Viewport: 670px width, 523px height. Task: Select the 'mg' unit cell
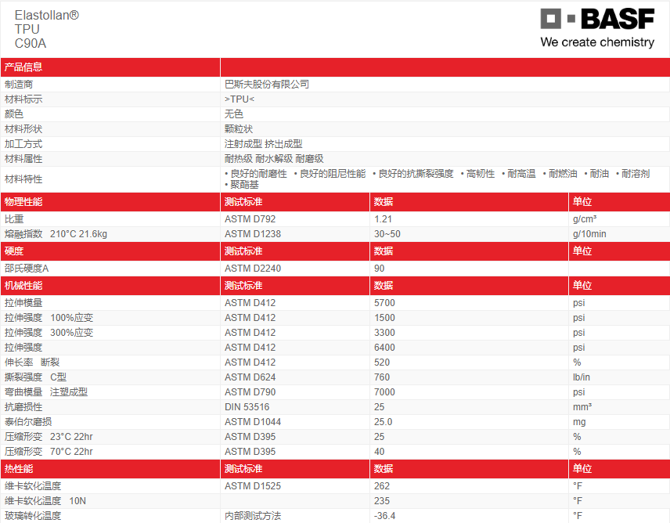pos(579,422)
